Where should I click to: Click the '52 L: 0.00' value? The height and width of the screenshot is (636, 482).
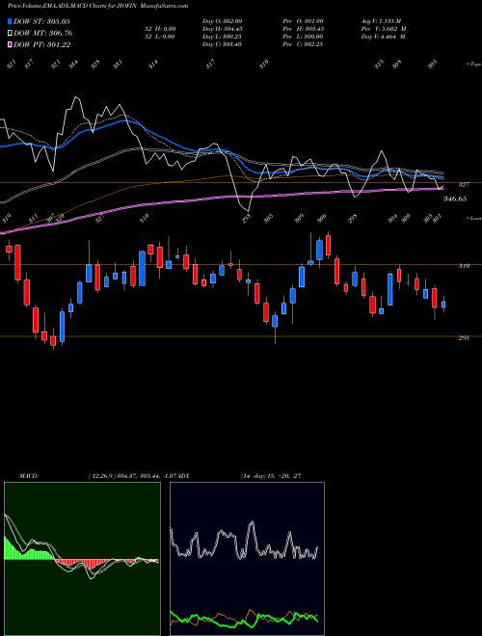pos(160,37)
